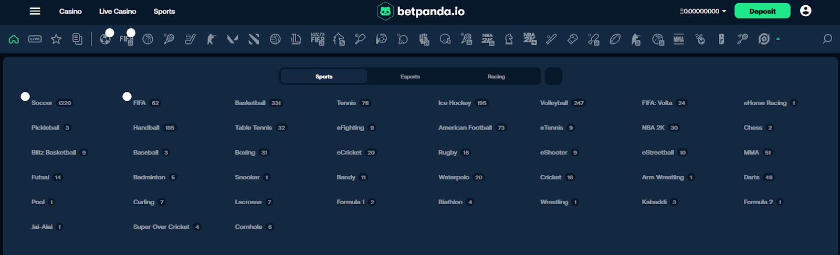Open the Live Casino menu item
Image resolution: width=840 pixels, height=255 pixels.
pyautogui.click(x=118, y=11)
